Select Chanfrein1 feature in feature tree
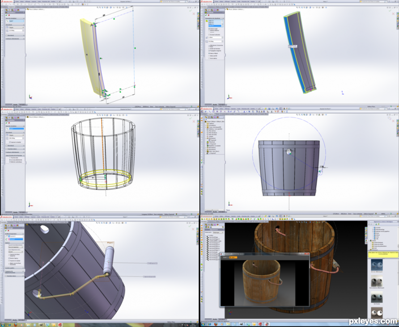 coord(212,142)
